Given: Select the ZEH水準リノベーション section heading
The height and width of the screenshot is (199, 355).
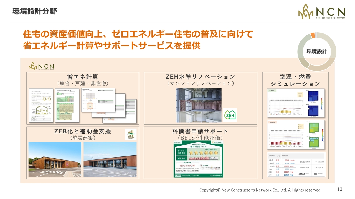Looking at the screenshot, I should [x=200, y=77].
